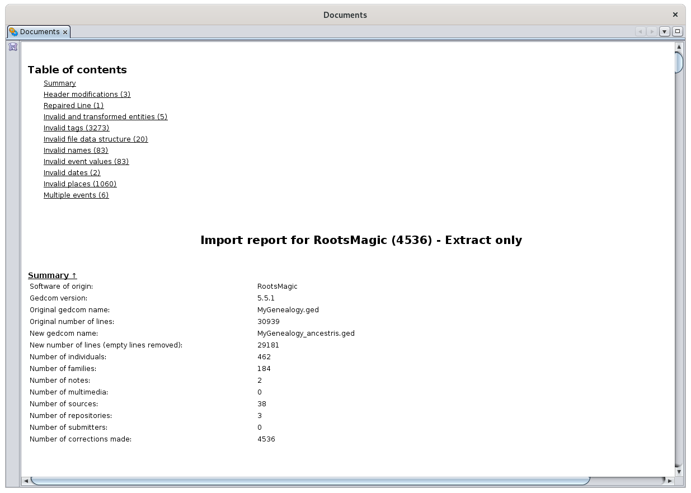Click the horizontal scrollbar right arrow
The image size is (691, 493).
coord(670,481)
